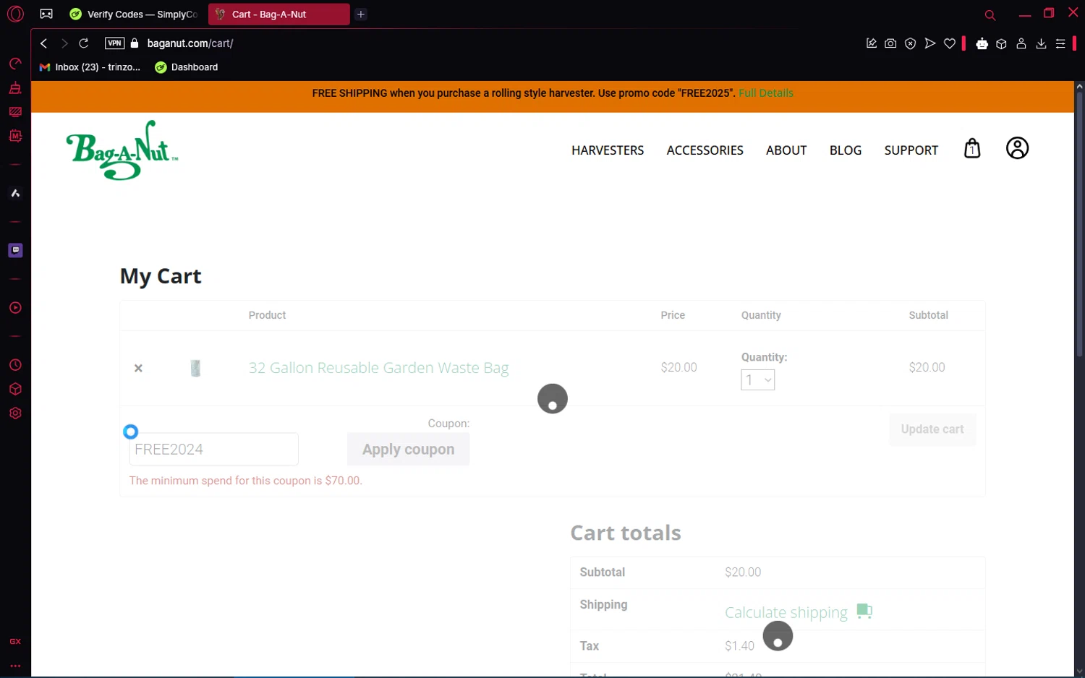Go forward with the forward arrow
1085x678 pixels.
tap(64, 43)
